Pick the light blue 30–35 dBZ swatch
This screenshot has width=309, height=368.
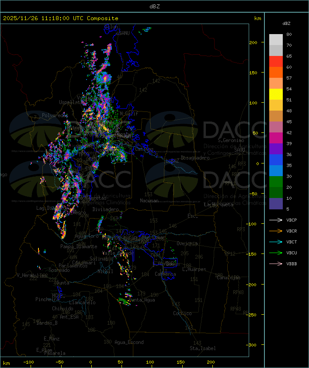(276, 170)
